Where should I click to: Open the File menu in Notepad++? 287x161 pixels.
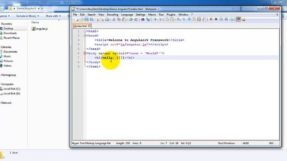(x=75, y=15)
